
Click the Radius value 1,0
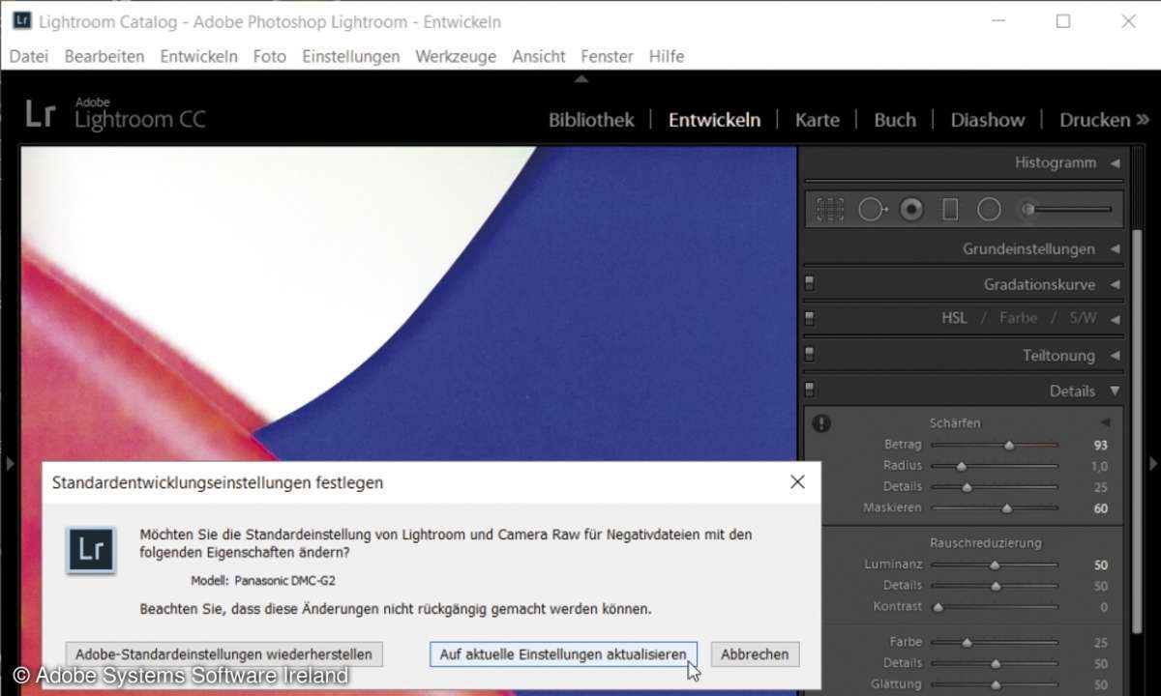[x=1100, y=466]
